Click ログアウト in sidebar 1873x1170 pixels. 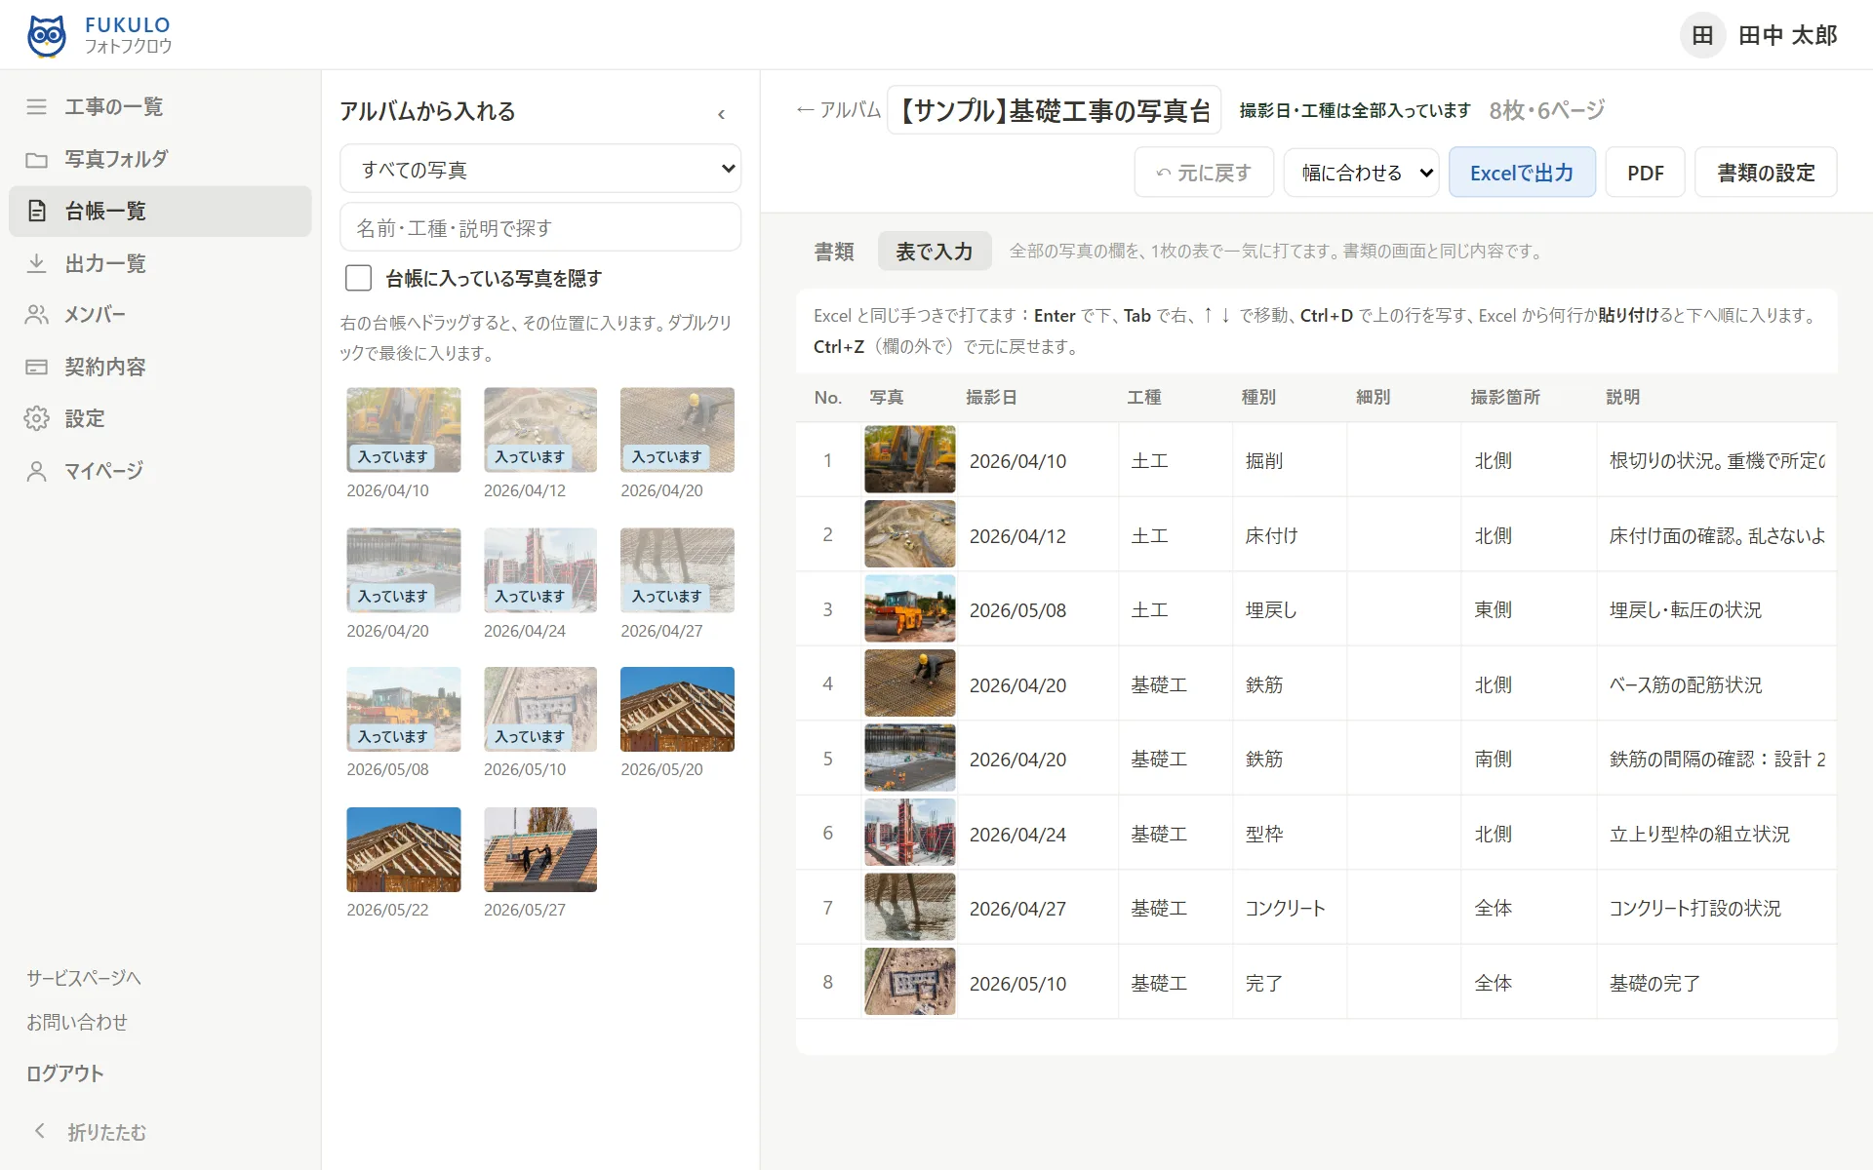65,1073
